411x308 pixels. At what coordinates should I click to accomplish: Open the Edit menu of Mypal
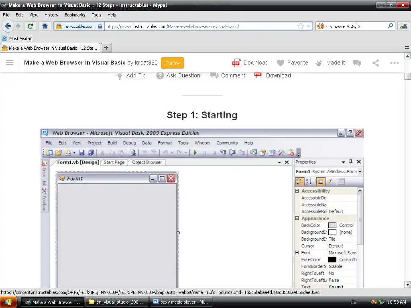click(x=19, y=15)
